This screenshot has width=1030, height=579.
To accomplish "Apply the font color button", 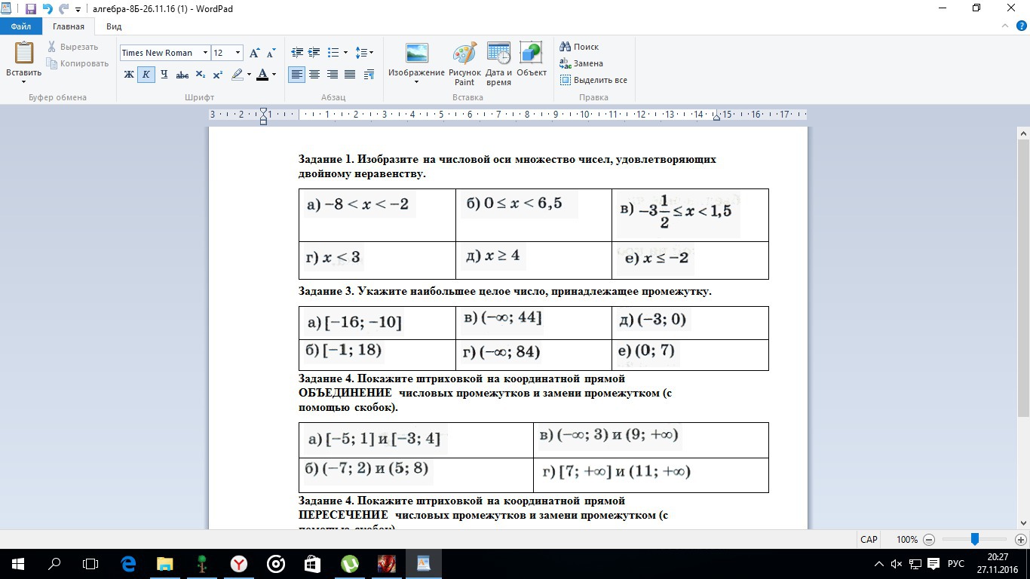I will point(262,75).
